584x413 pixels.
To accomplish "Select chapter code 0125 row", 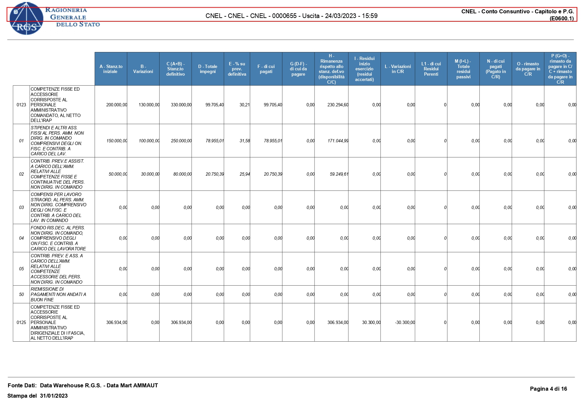I will coord(21,323).
